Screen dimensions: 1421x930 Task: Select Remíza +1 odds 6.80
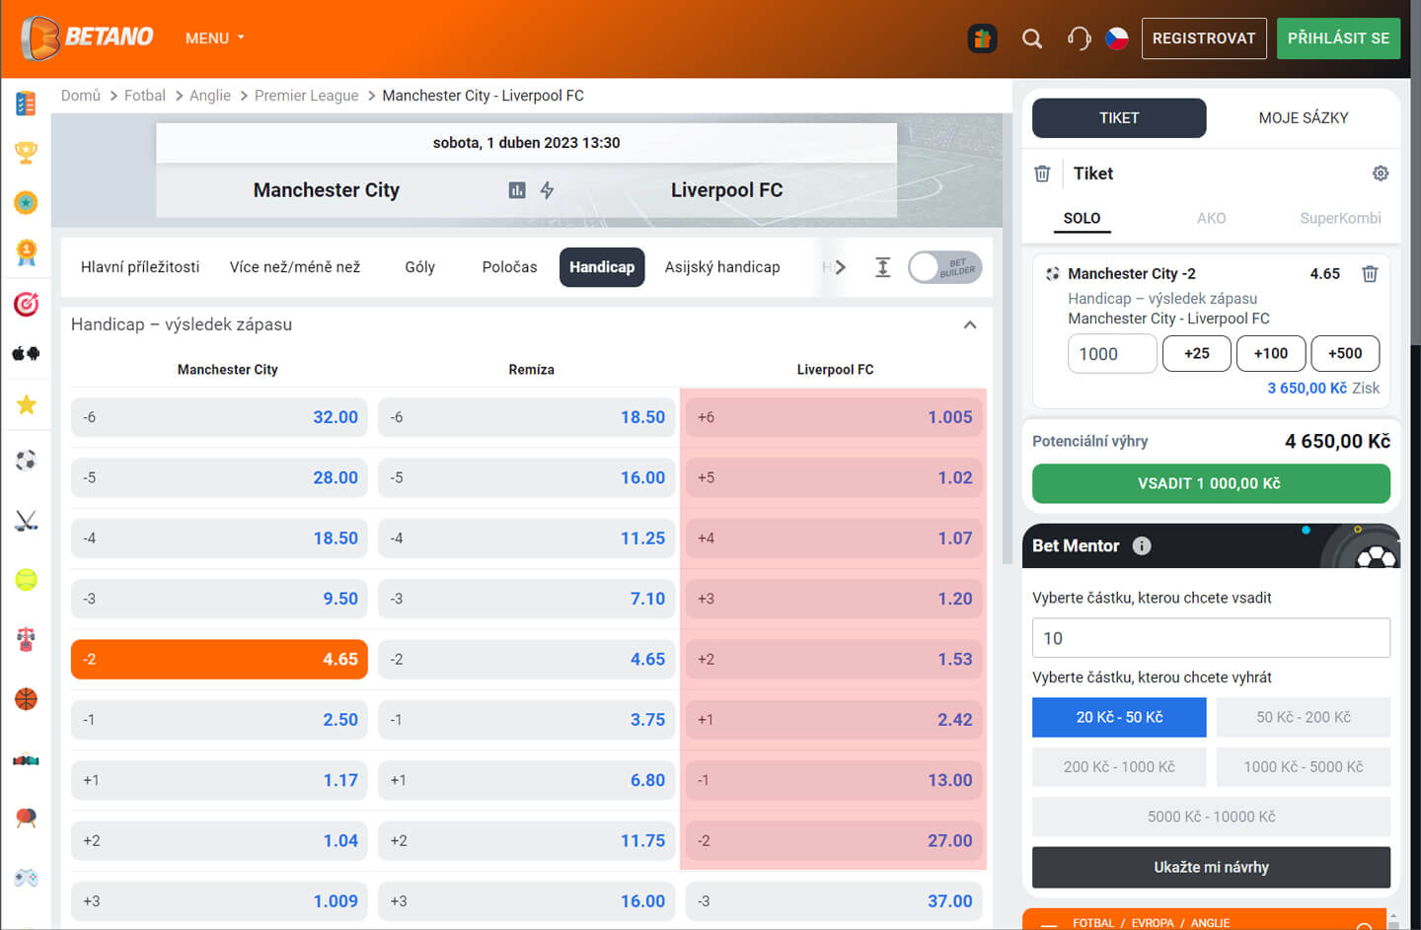click(526, 780)
